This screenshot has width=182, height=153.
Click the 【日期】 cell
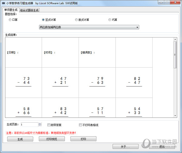[x=23, y=53]
